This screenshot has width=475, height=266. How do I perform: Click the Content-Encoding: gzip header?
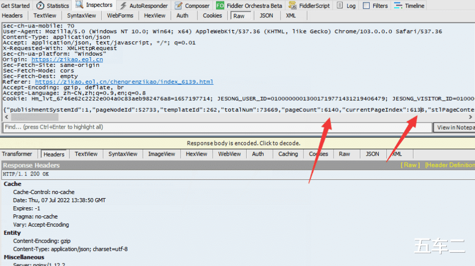click(x=42, y=241)
